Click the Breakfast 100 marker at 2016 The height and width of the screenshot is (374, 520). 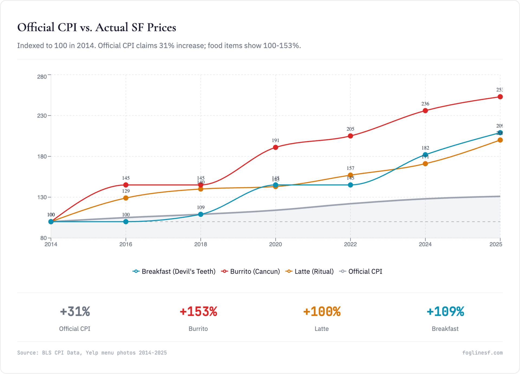[x=126, y=222]
